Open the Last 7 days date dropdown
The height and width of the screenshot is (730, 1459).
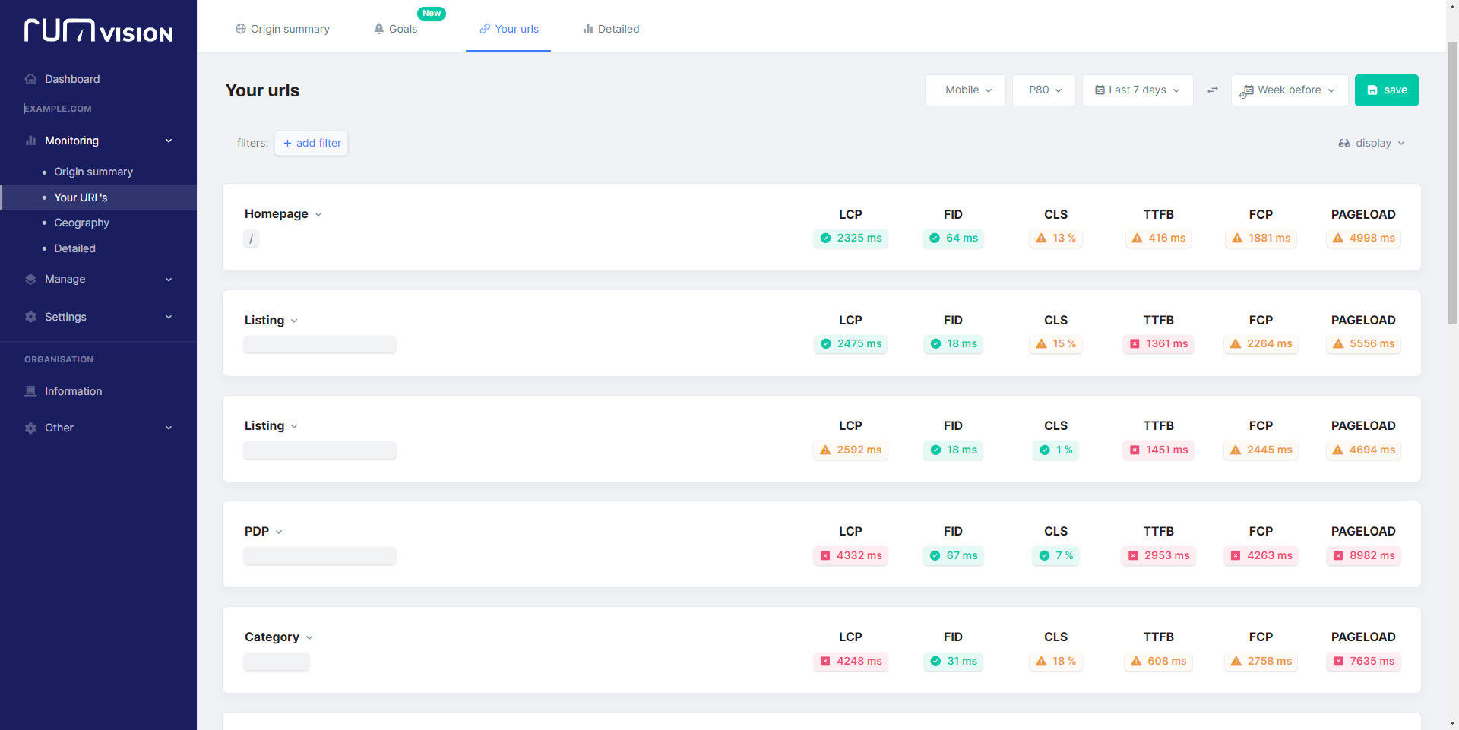1137,90
